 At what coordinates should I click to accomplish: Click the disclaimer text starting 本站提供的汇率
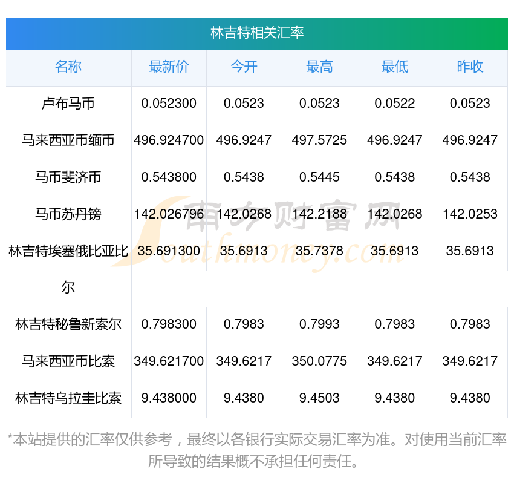point(257,450)
